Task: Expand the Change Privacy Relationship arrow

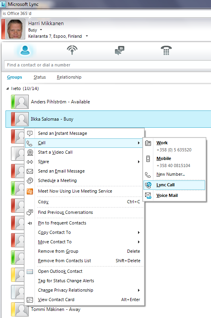Action: 138,290
